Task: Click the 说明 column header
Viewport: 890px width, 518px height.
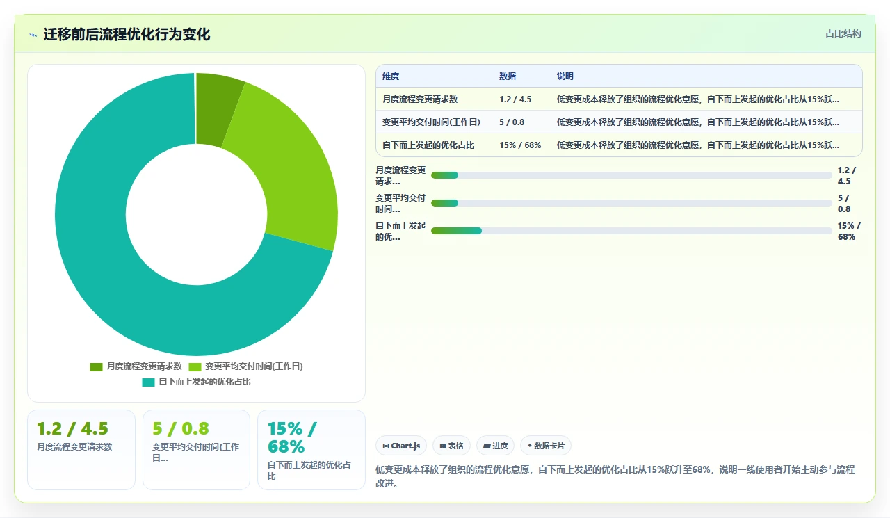Action: coord(565,76)
